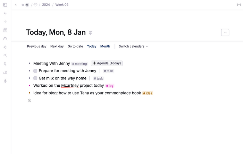This screenshot has width=243, height=154.
Task: Click the pin icon in sidebar
Action: coord(5,64)
